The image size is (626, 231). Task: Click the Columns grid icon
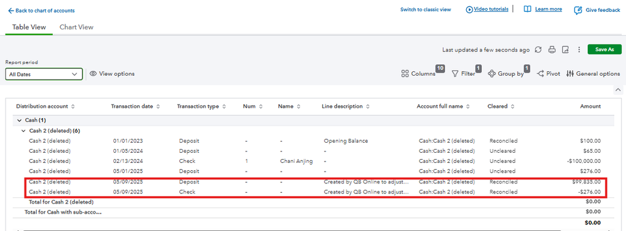pos(405,74)
